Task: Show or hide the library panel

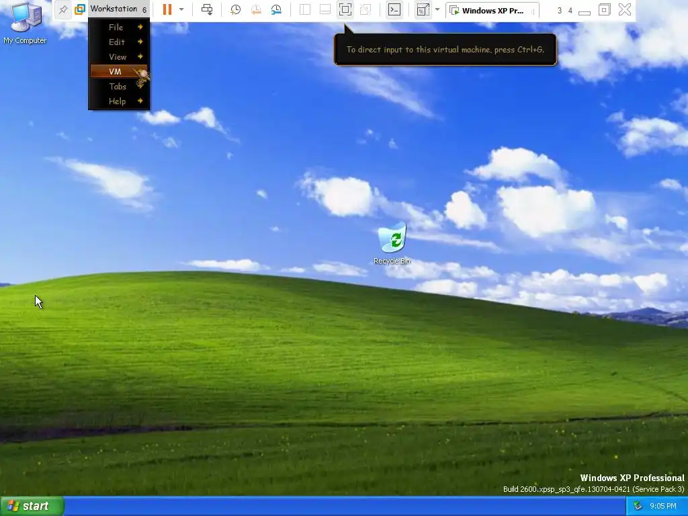Action: 305,9
